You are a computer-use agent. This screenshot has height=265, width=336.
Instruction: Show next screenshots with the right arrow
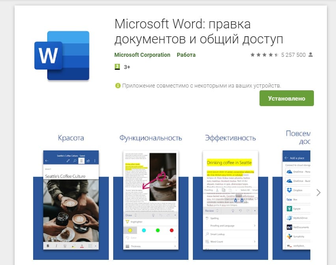tap(318, 192)
